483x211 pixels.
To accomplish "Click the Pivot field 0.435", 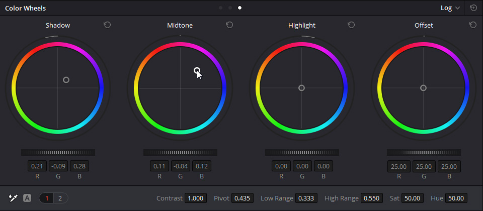I will click(242, 198).
